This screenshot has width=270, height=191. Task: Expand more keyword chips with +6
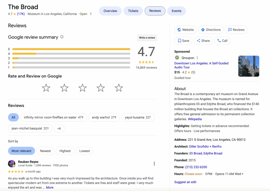(x=59, y=128)
